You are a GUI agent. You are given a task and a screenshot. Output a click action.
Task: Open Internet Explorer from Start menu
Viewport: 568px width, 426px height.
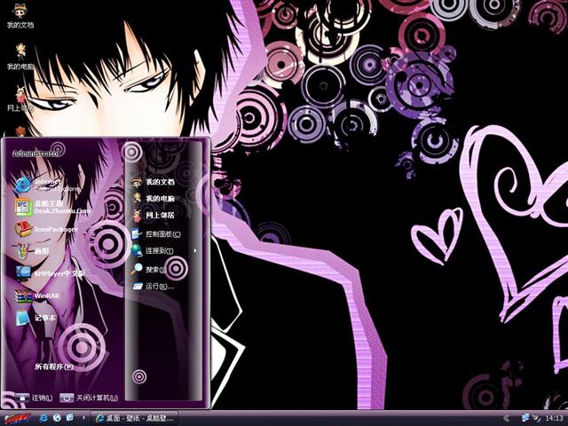pos(47,185)
